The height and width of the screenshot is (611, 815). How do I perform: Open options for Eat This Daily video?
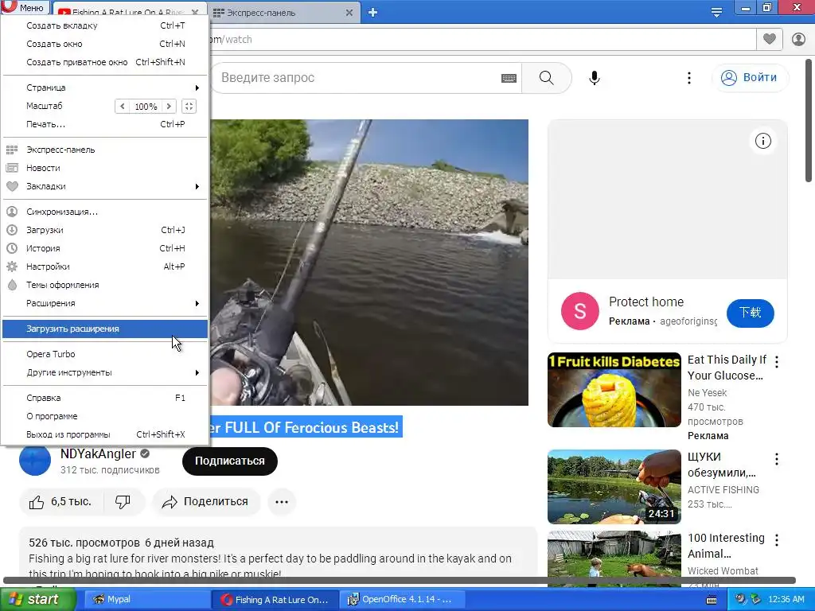click(777, 362)
